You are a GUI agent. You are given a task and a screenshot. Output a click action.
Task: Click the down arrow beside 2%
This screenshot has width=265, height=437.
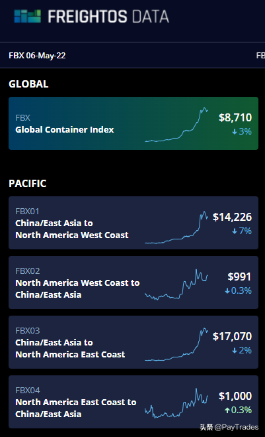point(235,350)
